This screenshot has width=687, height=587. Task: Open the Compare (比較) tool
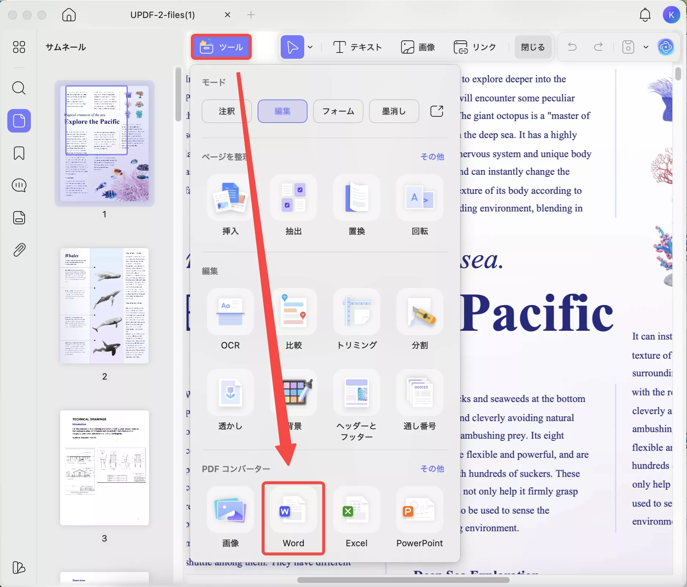coord(294,320)
